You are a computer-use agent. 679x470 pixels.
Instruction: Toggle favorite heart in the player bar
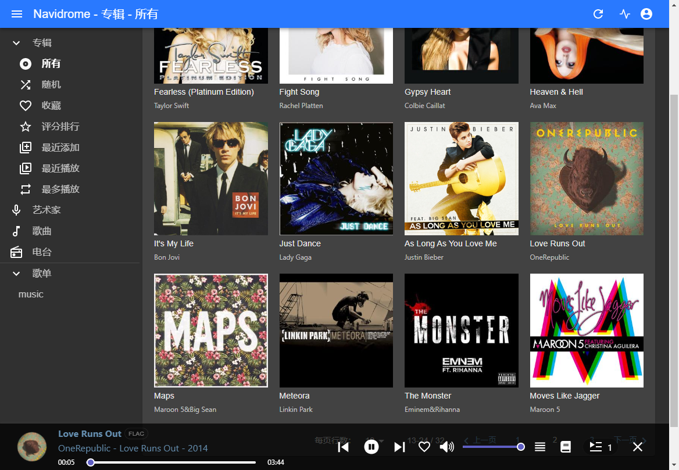point(424,447)
